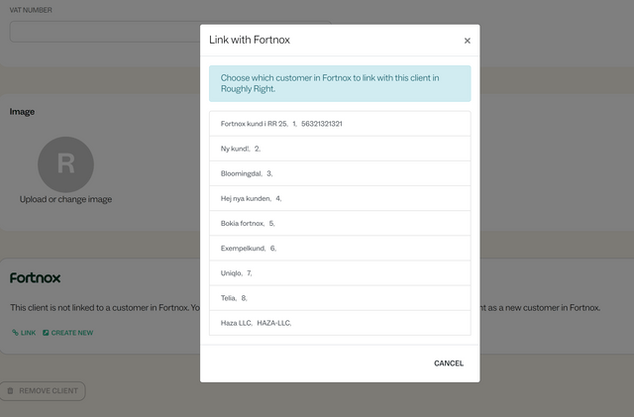
Task: Pick the Uniqlo customer entry
Action: [x=340, y=273]
